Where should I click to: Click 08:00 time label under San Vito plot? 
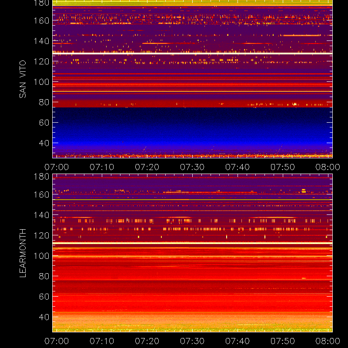click(x=328, y=167)
